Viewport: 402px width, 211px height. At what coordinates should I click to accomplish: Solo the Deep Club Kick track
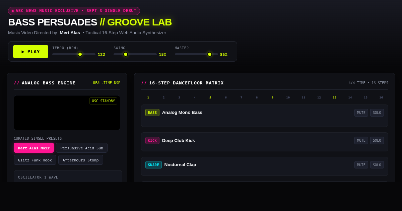[377, 140]
